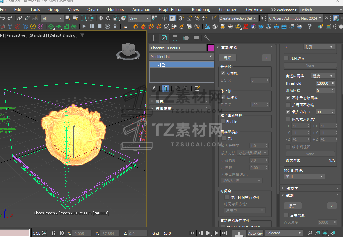Toggle the Auto Key button
This screenshot has width=343, height=237.
[x=255, y=233]
